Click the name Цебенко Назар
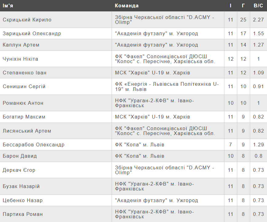This screenshot has width=267, height=222. (x=23, y=201)
